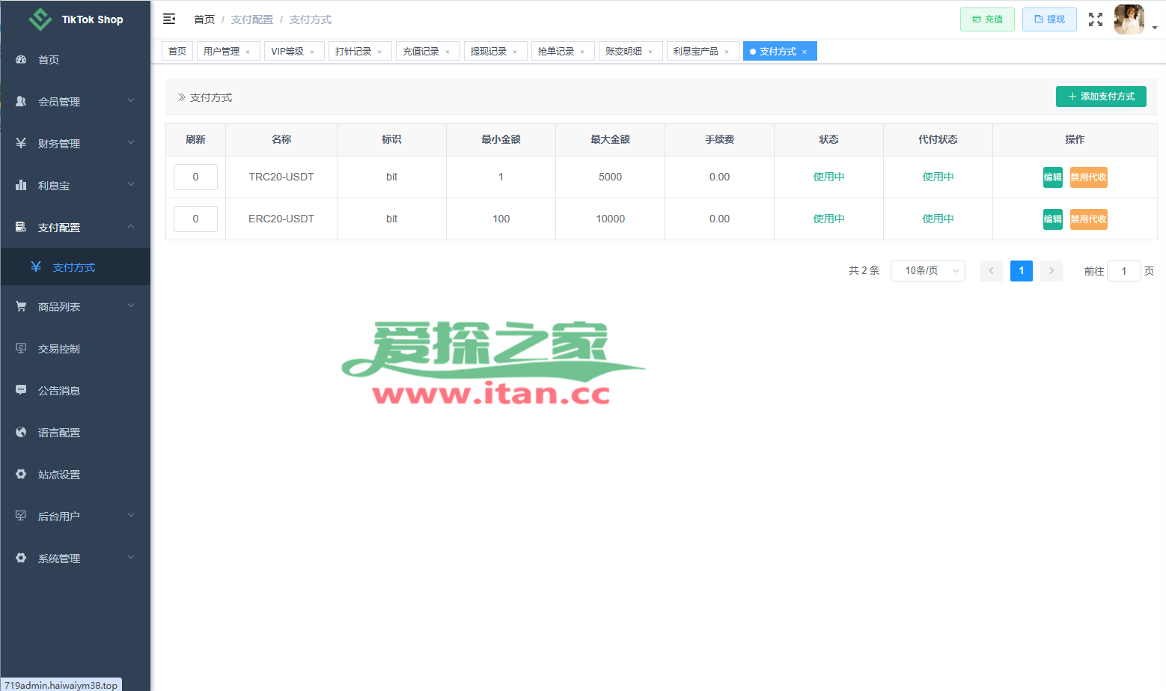Image resolution: width=1166 pixels, height=691 pixels.
Task: Click the 添加支付方式 button
Action: point(1101,97)
